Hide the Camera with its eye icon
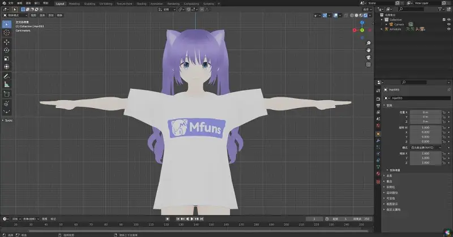The image size is (453, 237). pos(448,24)
